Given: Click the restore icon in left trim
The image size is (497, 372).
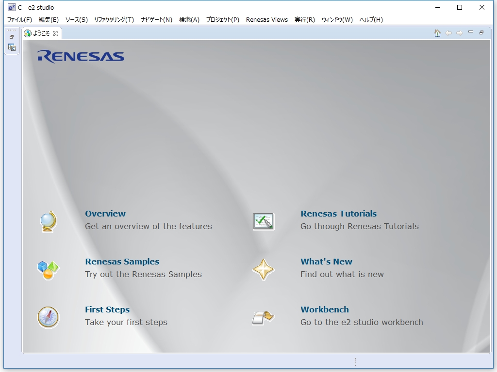Looking at the screenshot, I should click(x=12, y=37).
